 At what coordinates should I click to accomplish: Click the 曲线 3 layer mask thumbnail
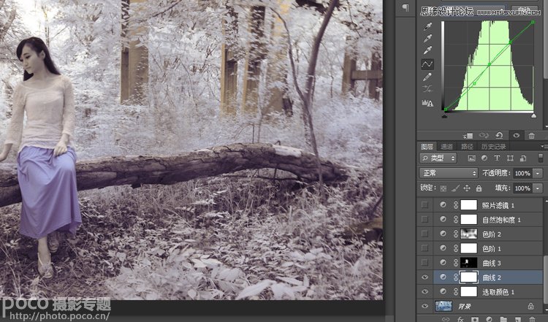[468, 263]
